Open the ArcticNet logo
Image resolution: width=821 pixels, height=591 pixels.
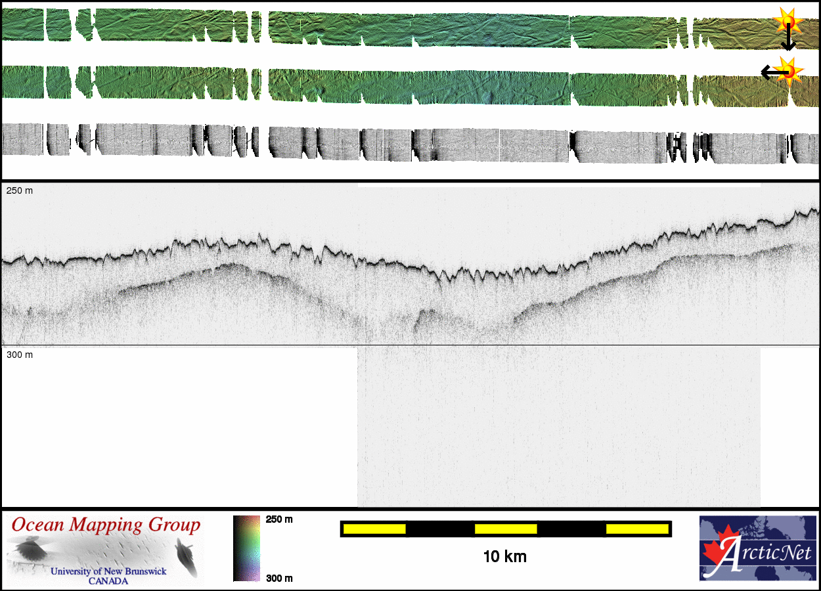click(x=757, y=548)
